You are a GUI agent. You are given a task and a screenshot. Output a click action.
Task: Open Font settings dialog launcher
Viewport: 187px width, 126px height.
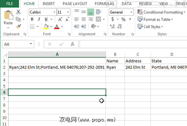coord(69,34)
